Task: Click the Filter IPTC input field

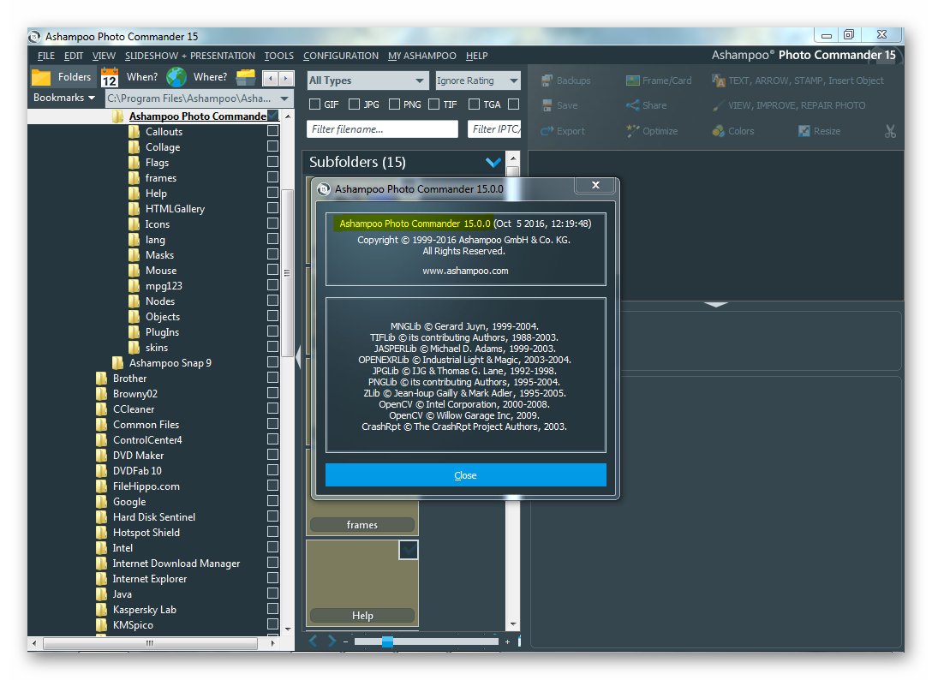Action: click(x=494, y=129)
